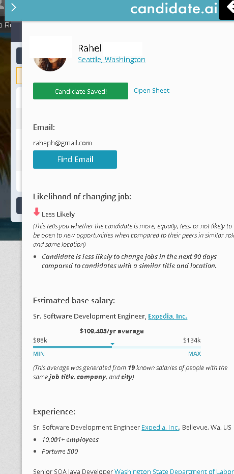The height and width of the screenshot is (474, 234).
Task: Select the candidate name Rahel
Action: coord(90,48)
